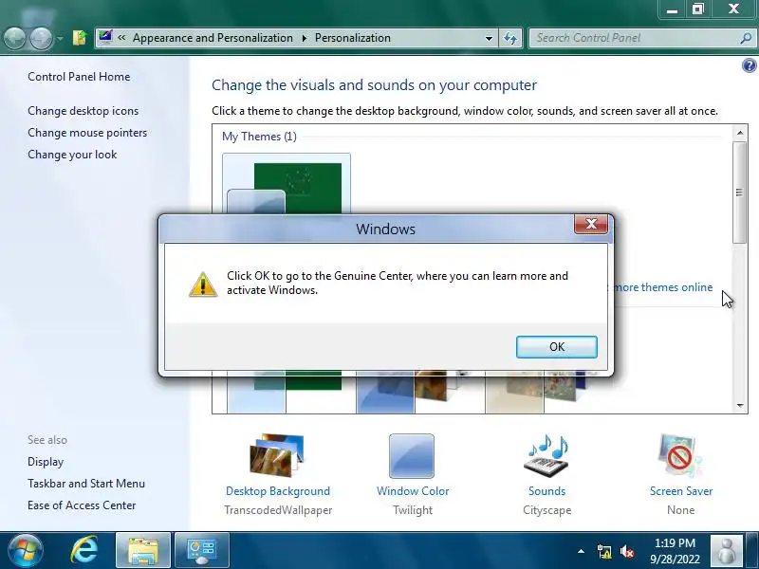Click the Desktop Background text link
This screenshot has width=759, height=569.
(278, 491)
